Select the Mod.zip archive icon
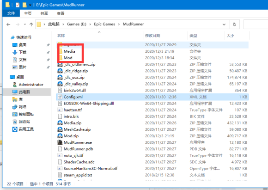The width and height of the screenshot is (268, 190). pos(60,136)
